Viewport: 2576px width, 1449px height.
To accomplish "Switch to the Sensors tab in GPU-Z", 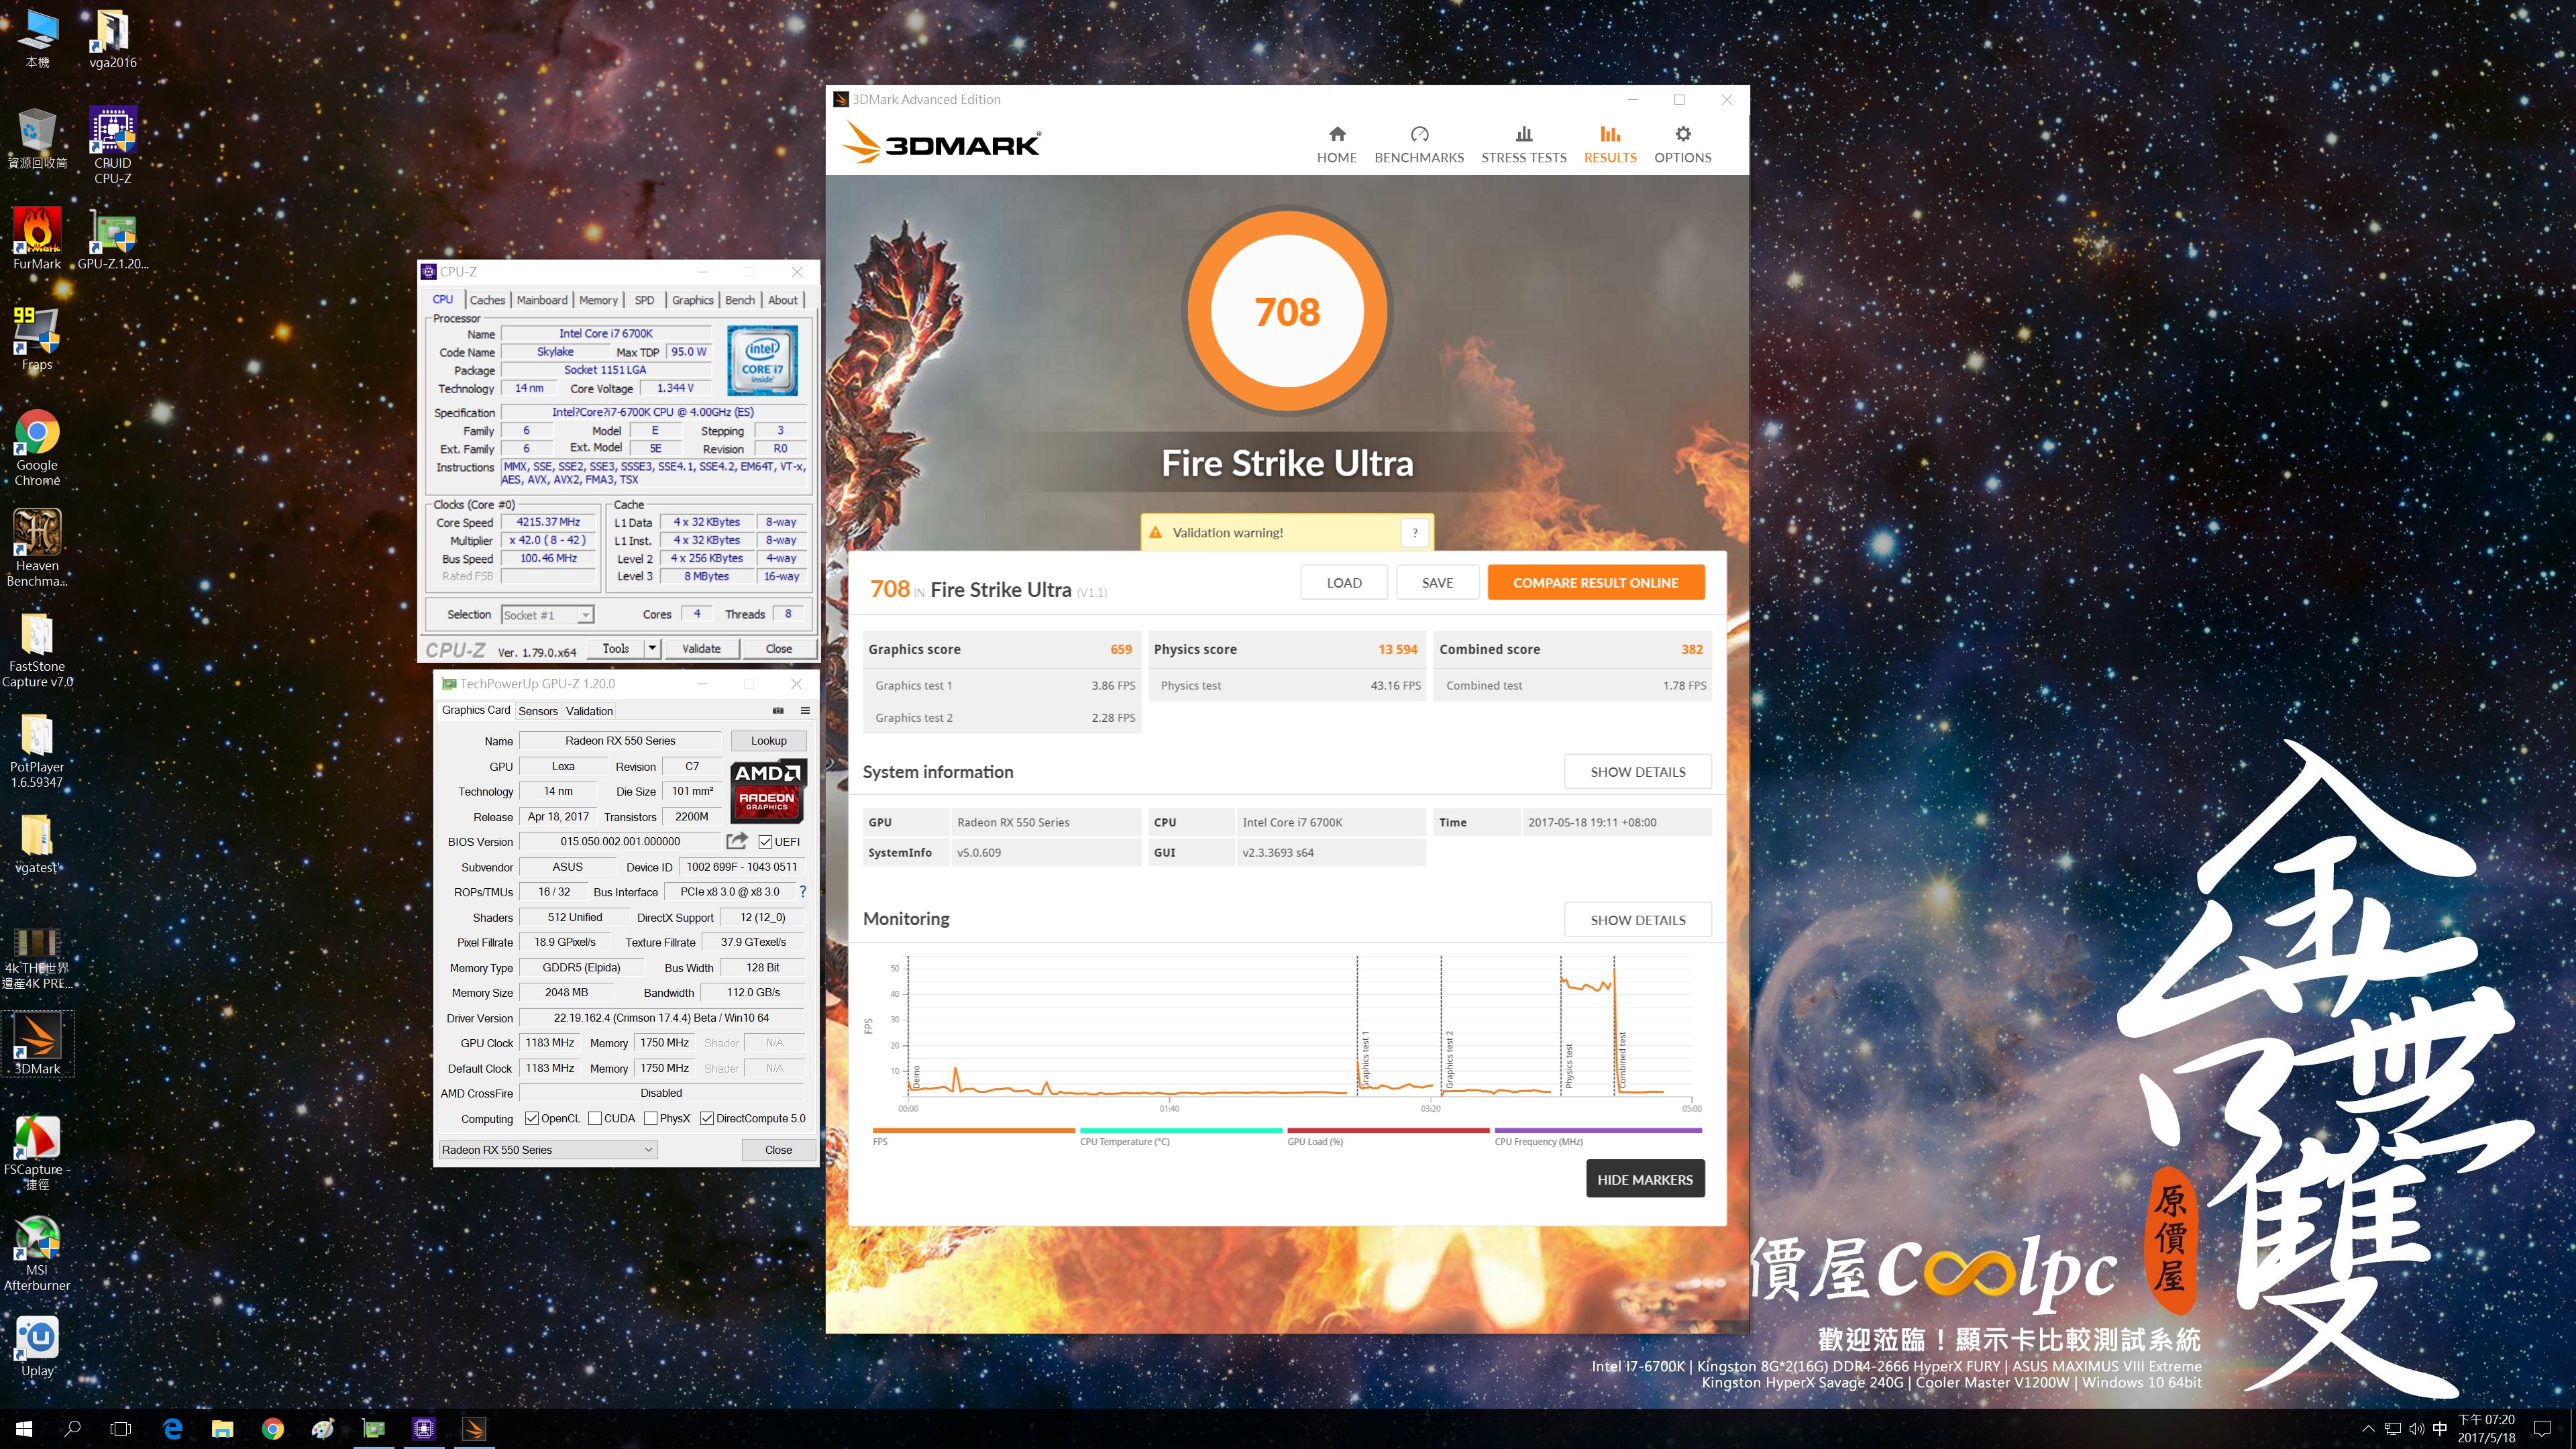I will point(538,711).
